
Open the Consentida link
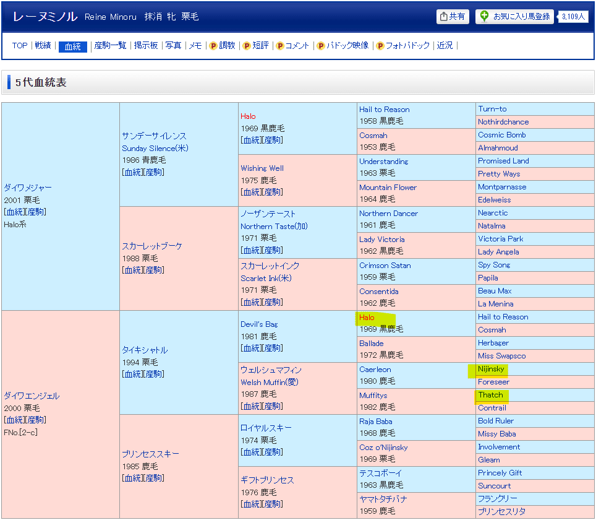tap(378, 291)
